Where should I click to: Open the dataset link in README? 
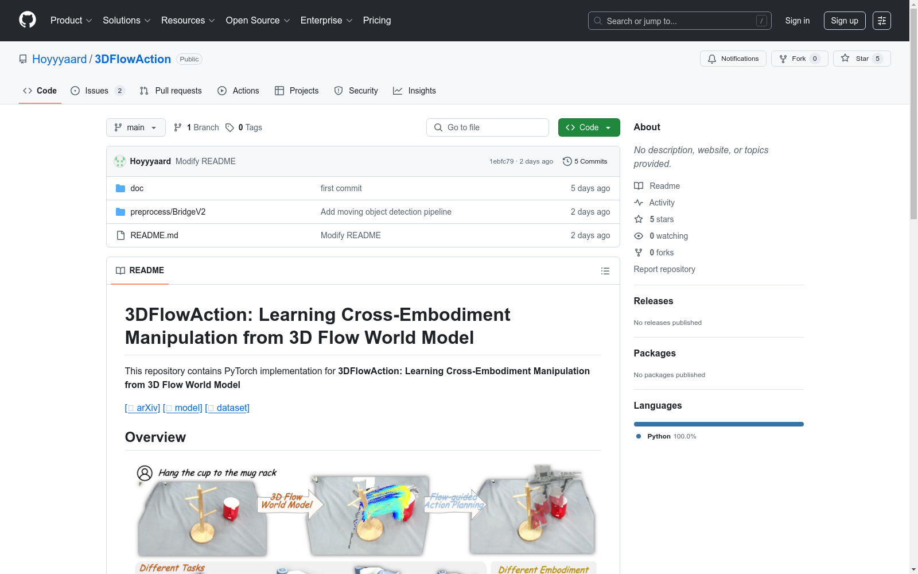pyautogui.click(x=227, y=408)
